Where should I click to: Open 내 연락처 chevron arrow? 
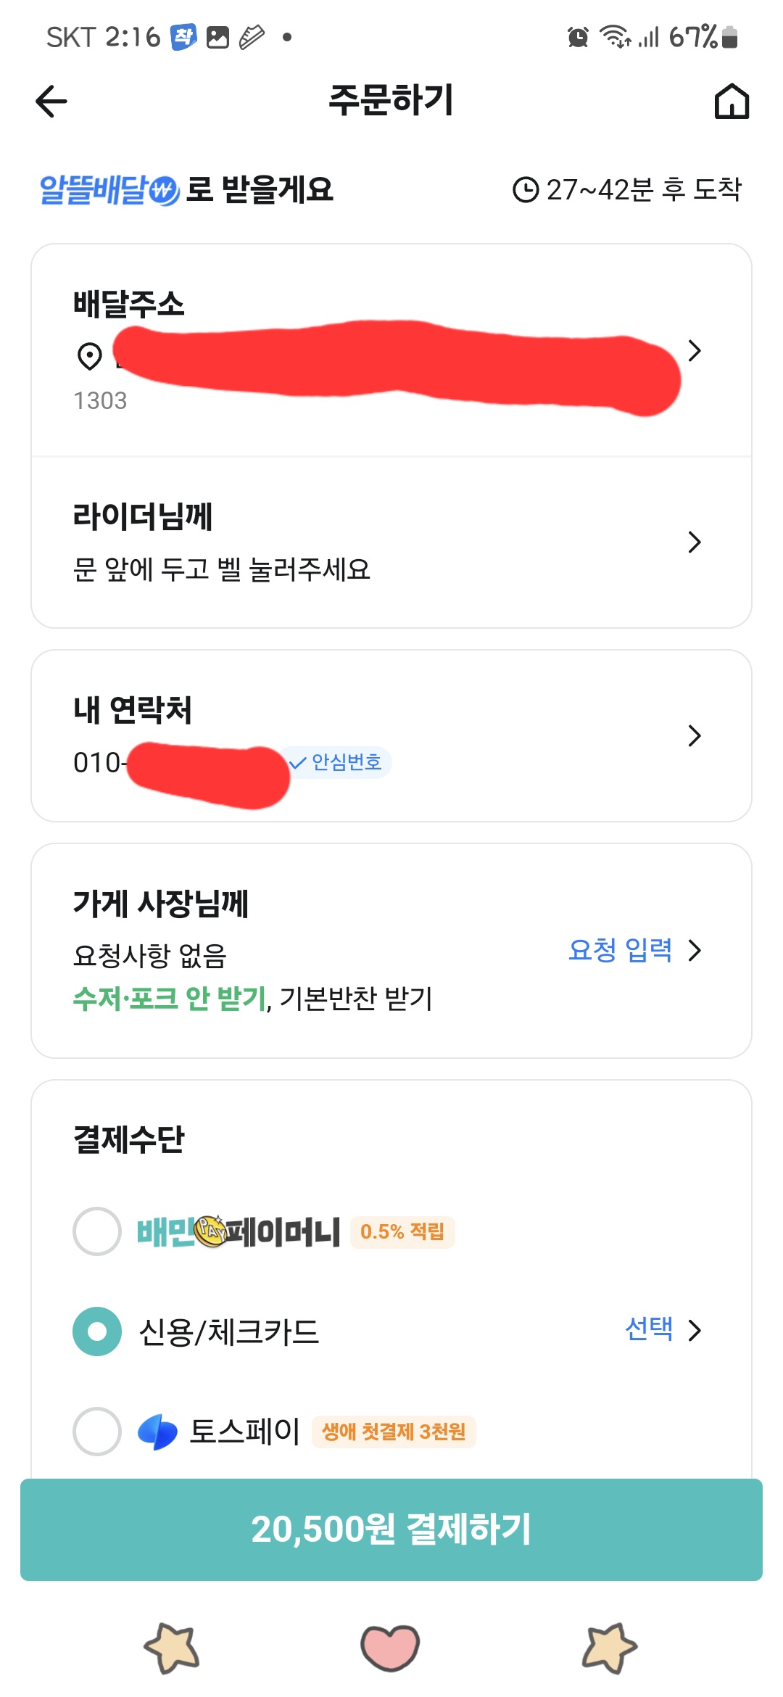click(695, 736)
